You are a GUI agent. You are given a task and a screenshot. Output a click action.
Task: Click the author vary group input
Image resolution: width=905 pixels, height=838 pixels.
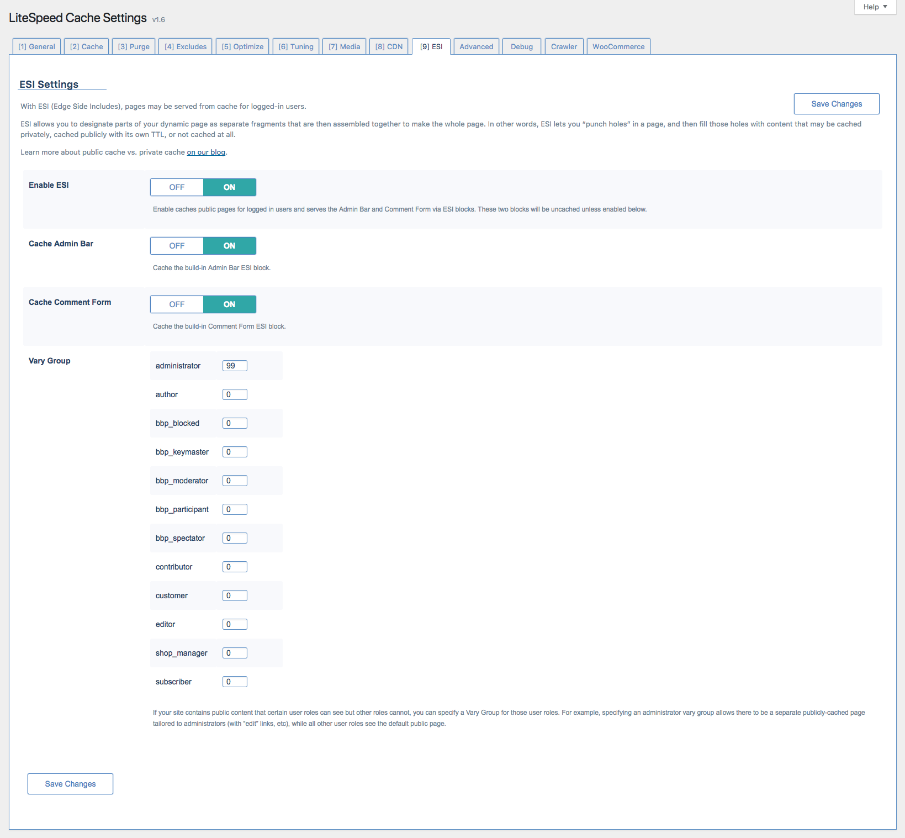pos(235,394)
